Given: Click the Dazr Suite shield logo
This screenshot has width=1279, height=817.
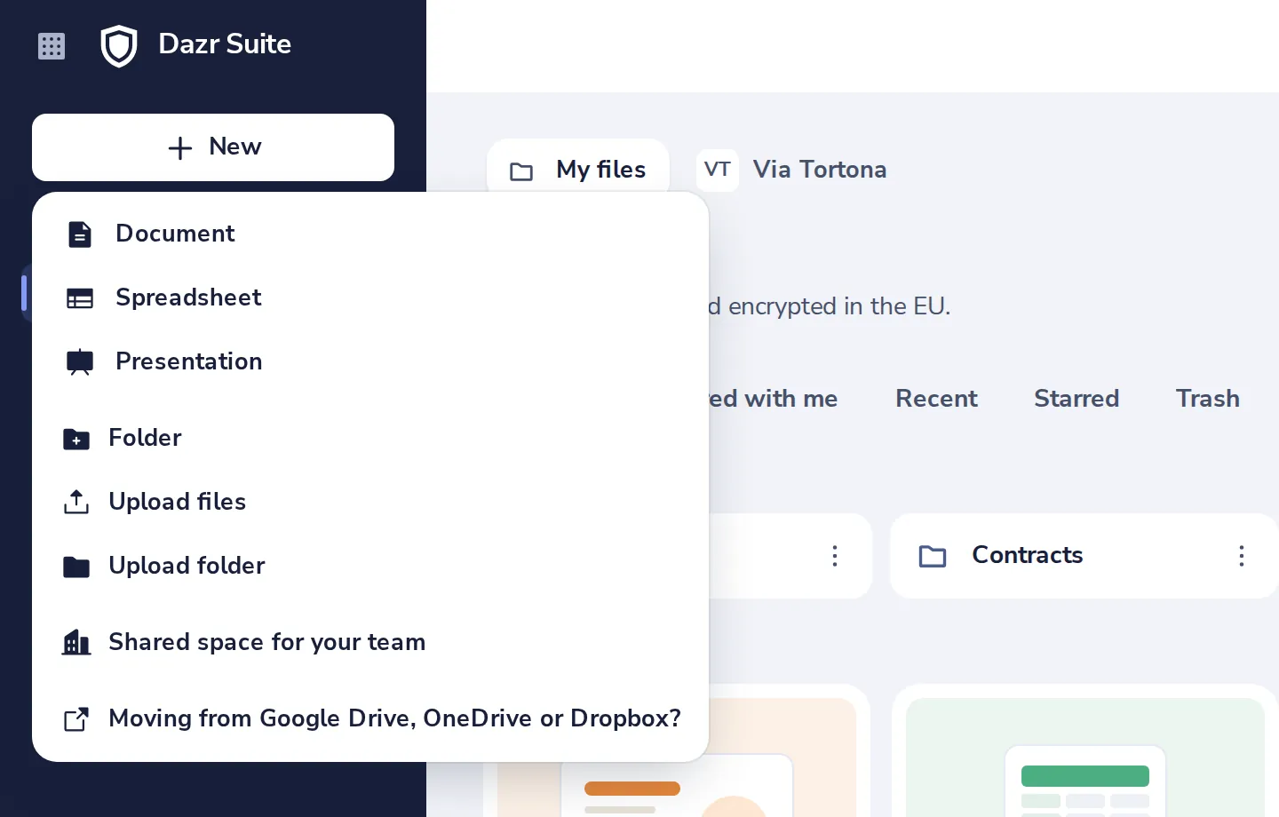Looking at the screenshot, I should pyautogui.click(x=119, y=46).
